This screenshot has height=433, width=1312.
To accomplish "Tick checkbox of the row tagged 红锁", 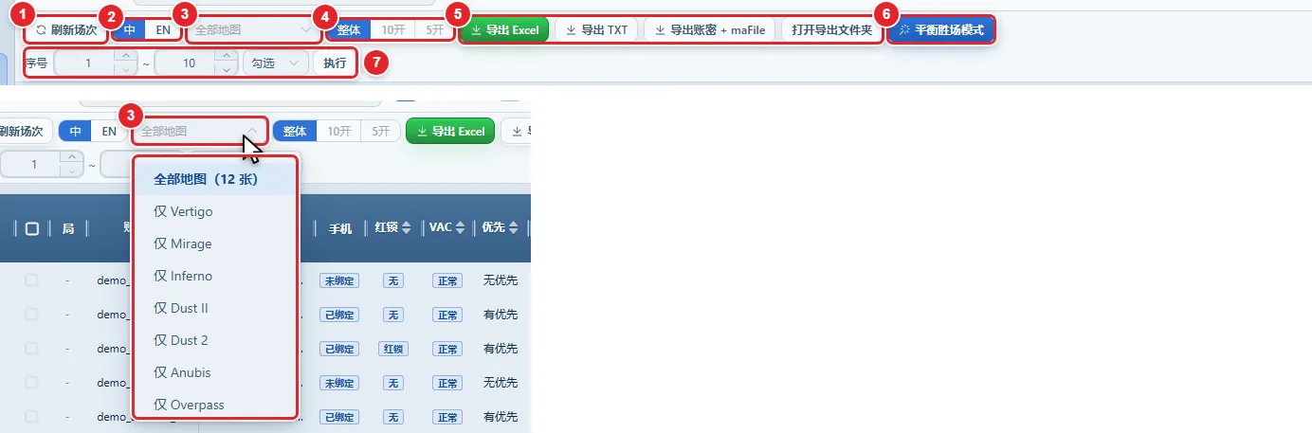I will tap(32, 349).
